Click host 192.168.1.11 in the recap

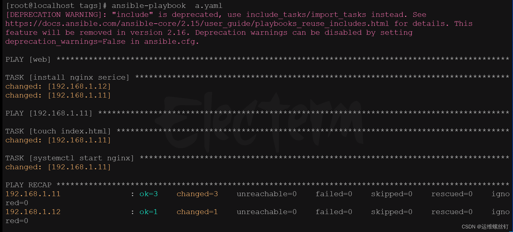coord(33,194)
